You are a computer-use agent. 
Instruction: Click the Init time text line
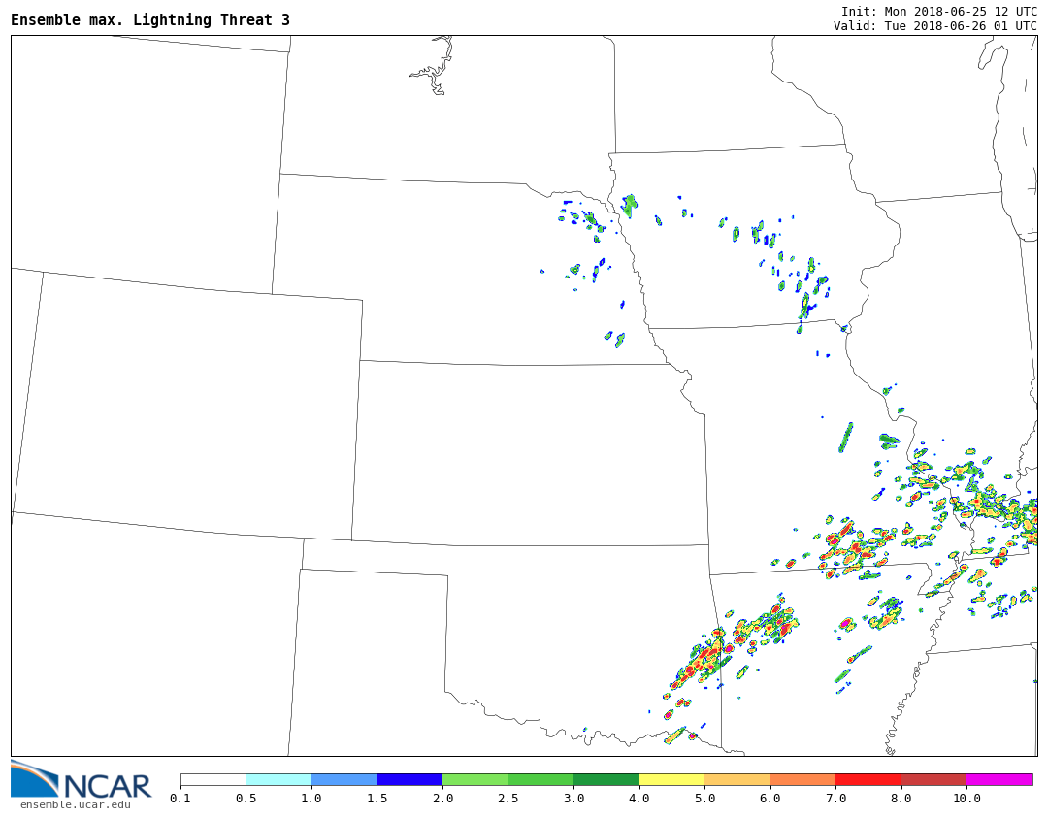[x=938, y=11]
